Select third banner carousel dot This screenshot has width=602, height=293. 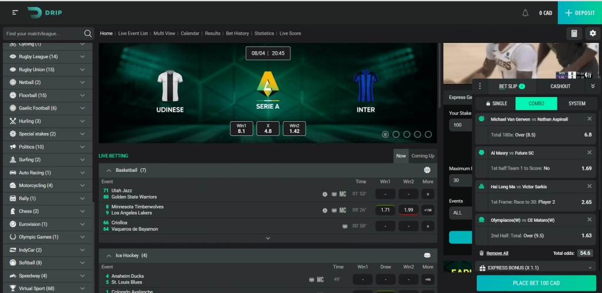coord(407,134)
